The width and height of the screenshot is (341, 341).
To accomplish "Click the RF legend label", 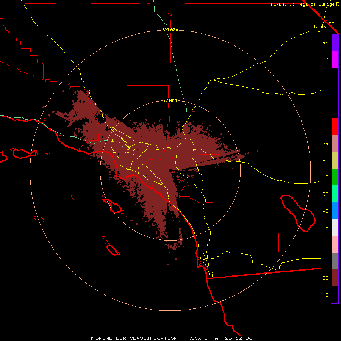I will click(325, 42).
